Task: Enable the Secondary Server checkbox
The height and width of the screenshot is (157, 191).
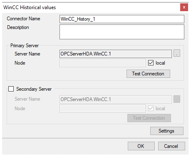Action: pos(11,89)
